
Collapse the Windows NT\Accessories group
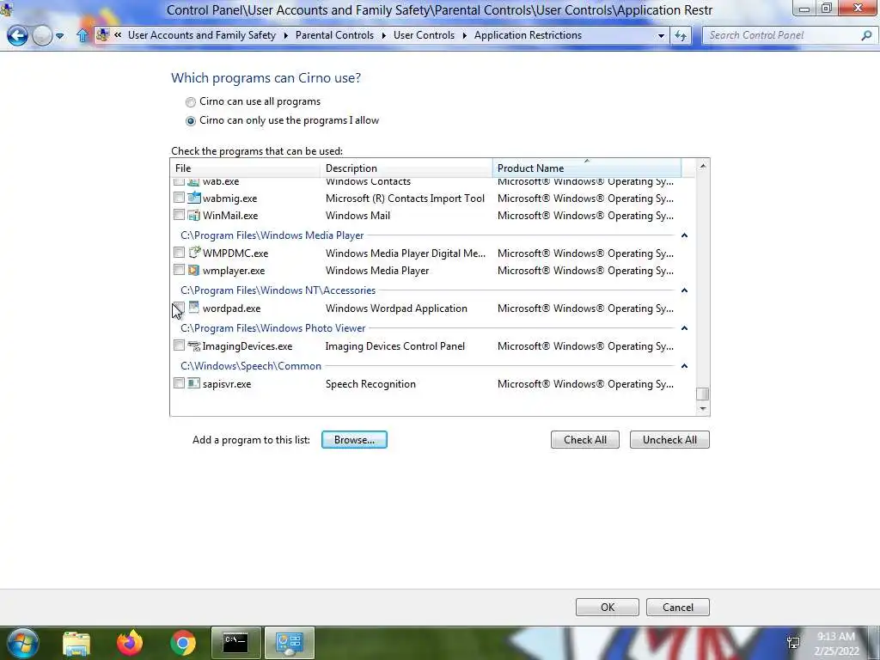[x=684, y=290]
